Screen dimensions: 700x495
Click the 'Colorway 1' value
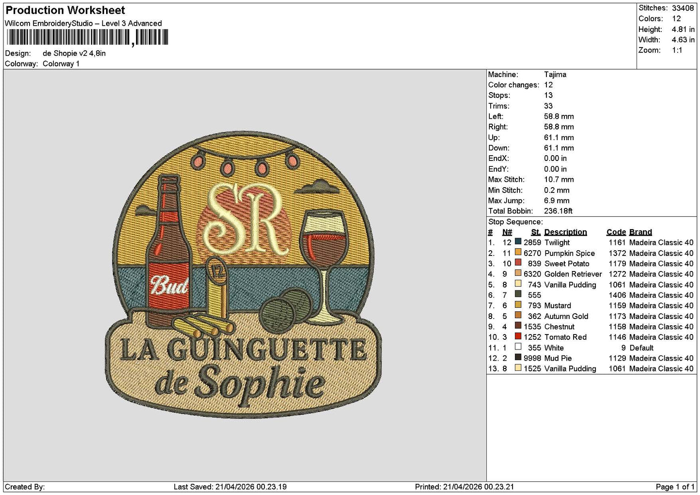[61, 64]
